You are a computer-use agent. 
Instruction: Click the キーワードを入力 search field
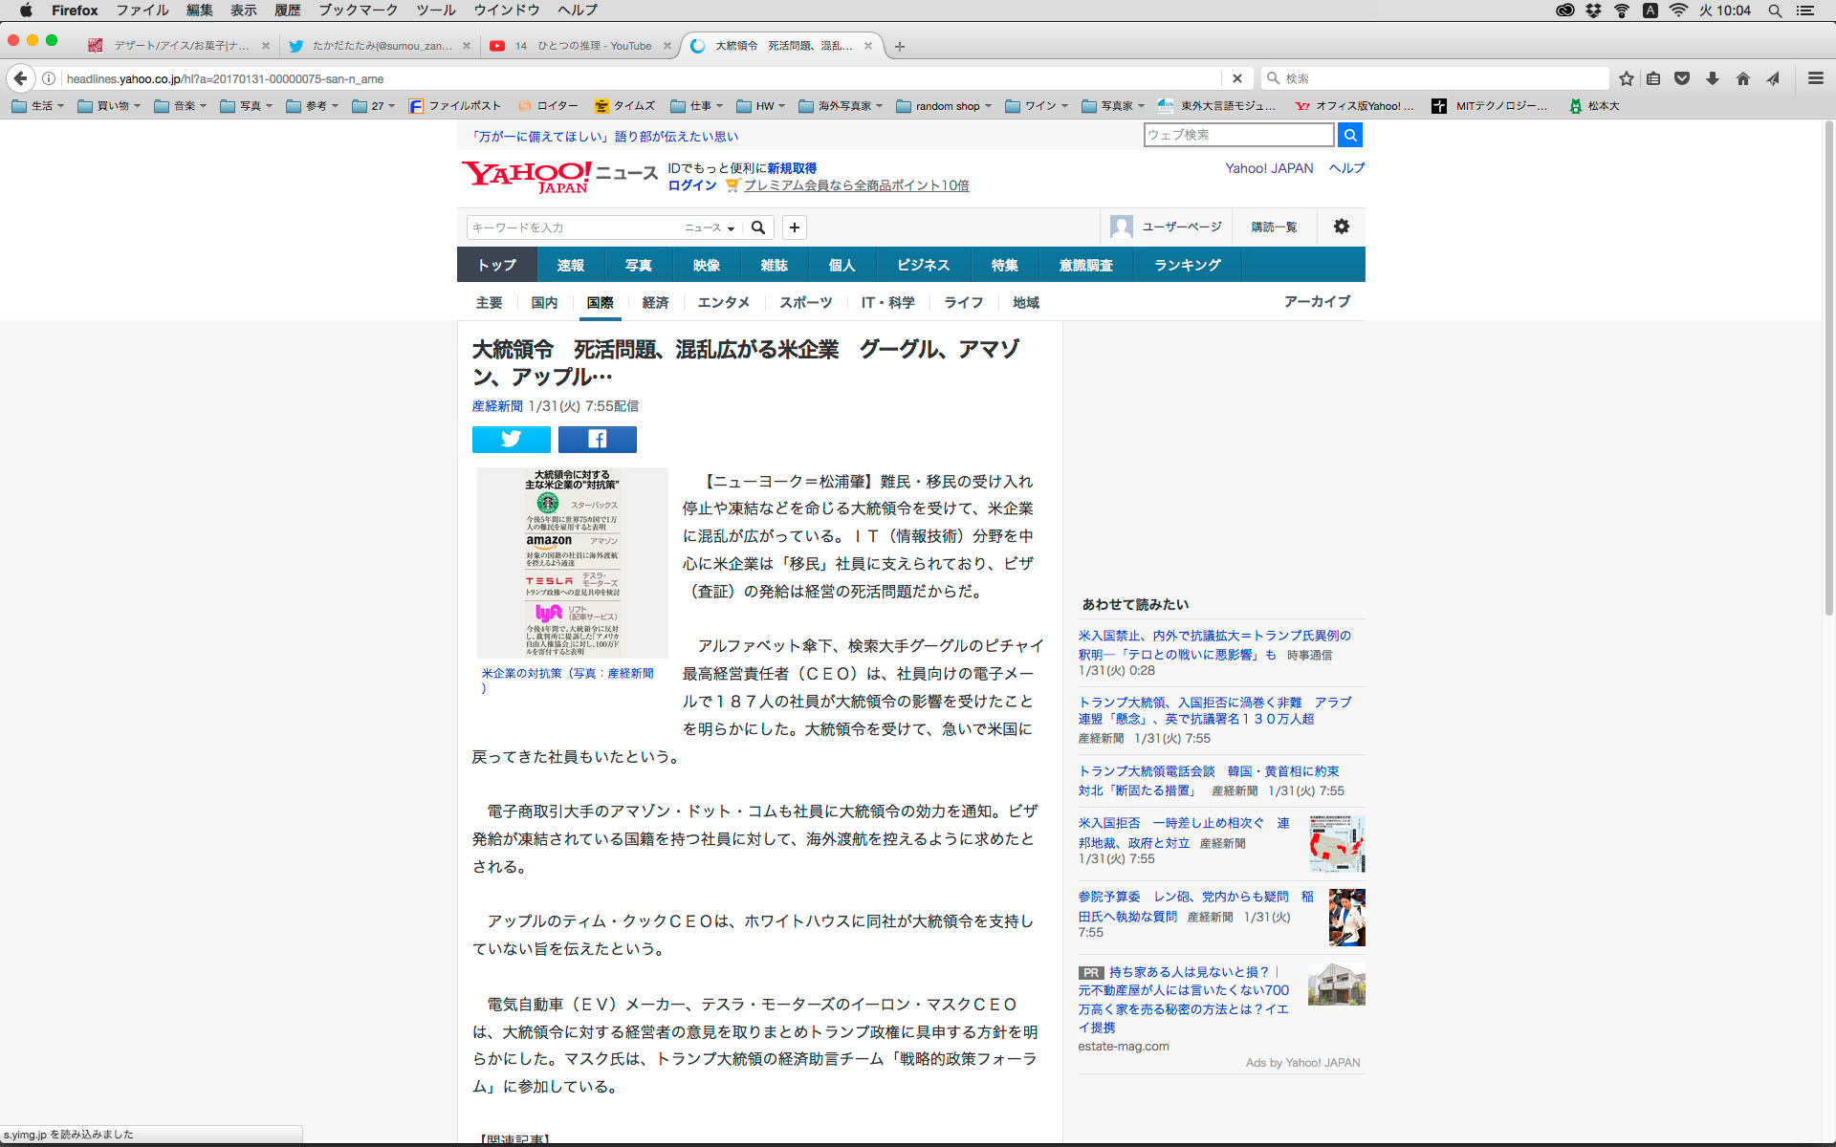coord(572,227)
